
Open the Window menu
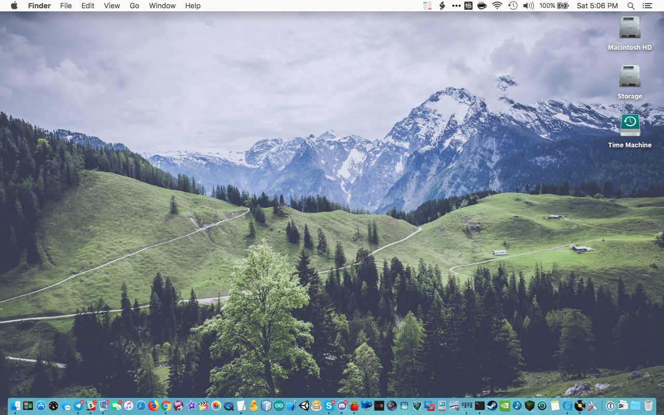(x=162, y=6)
